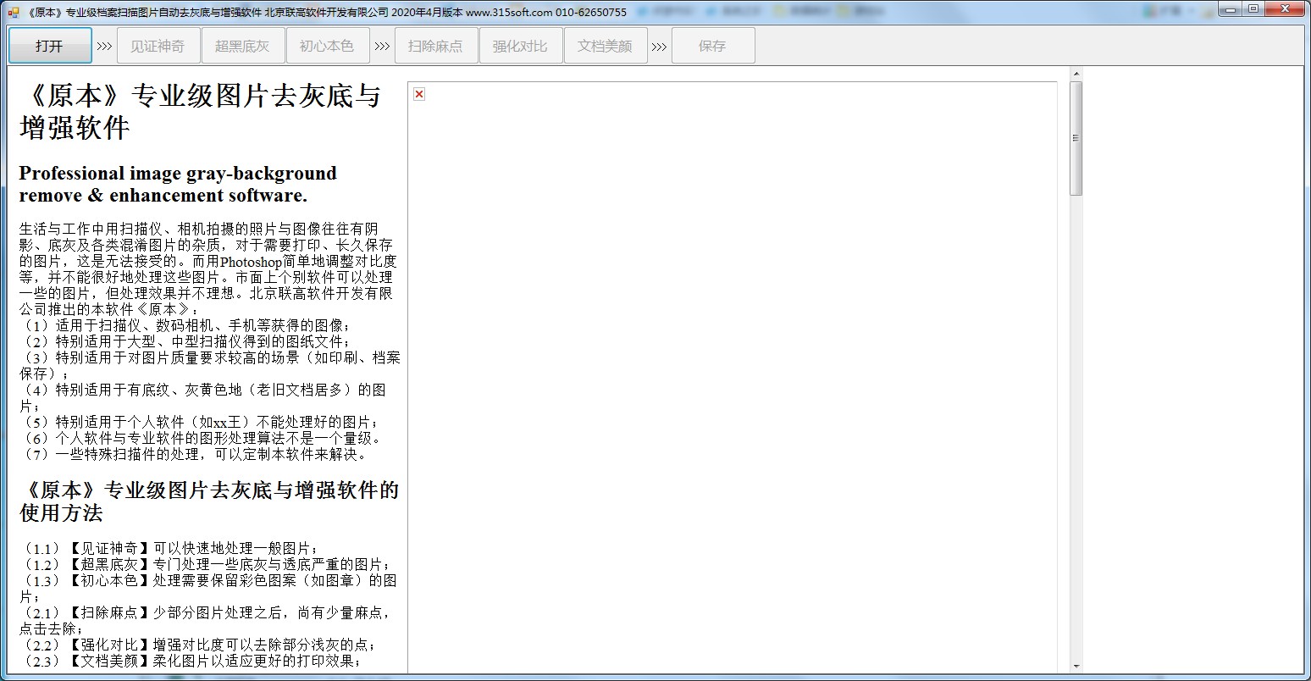Click 扫除麻点 to clean leftover specks
This screenshot has height=681, width=1311.
click(x=436, y=45)
